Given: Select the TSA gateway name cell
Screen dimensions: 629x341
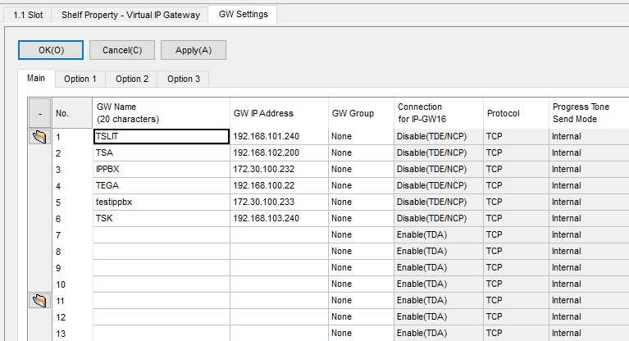Looking at the screenshot, I should [x=162, y=152].
